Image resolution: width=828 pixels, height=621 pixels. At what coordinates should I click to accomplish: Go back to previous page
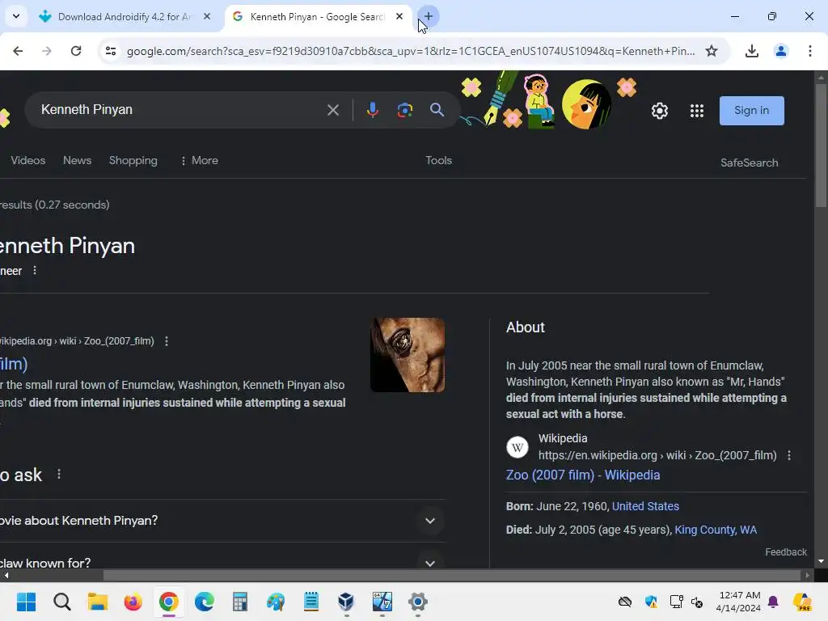(x=18, y=51)
